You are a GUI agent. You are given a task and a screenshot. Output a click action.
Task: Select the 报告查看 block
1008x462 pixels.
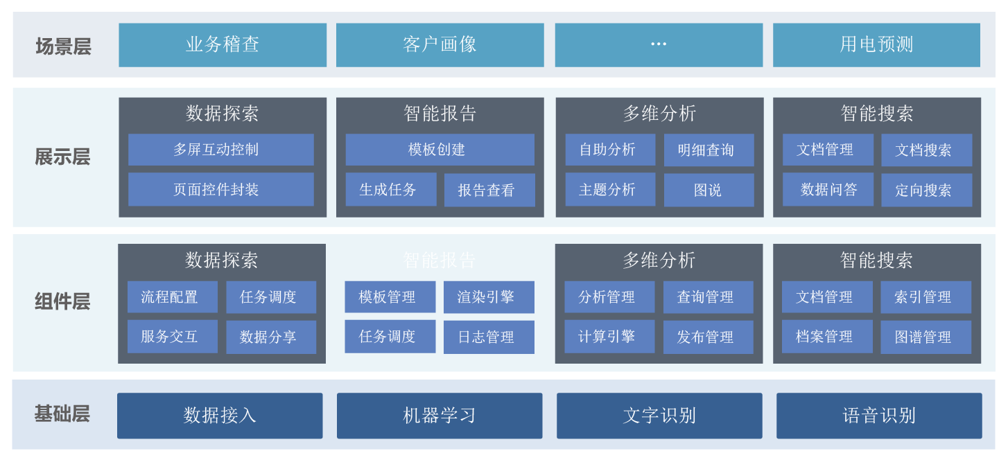pyautogui.click(x=489, y=190)
